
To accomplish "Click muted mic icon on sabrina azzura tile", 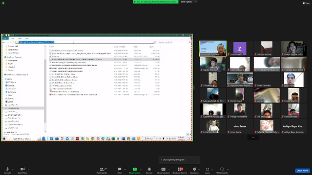I will click(x=255, y=54).
